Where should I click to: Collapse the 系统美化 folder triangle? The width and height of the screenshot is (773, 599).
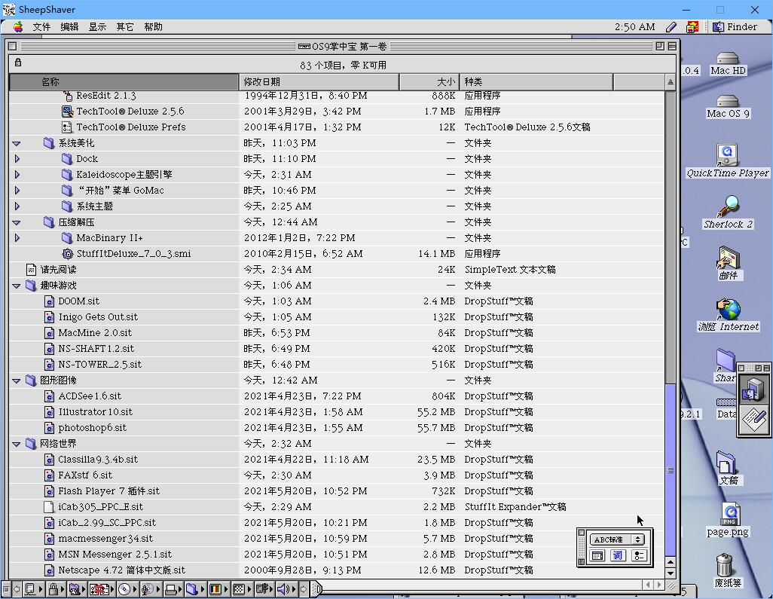coord(17,143)
